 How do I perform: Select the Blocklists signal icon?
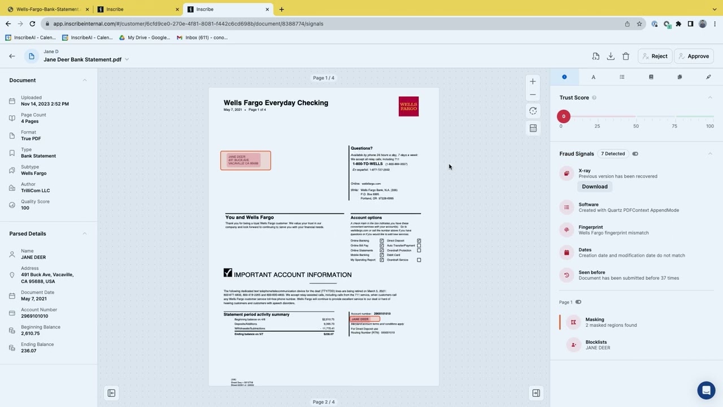click(573, 345)
